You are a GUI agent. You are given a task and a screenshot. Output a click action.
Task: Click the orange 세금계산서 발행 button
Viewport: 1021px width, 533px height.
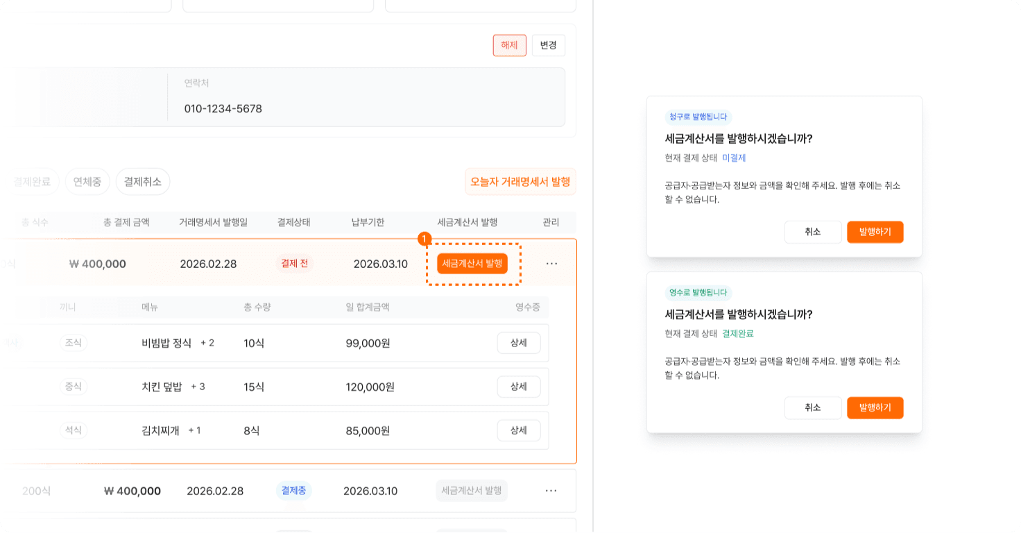tap(472, 264)
